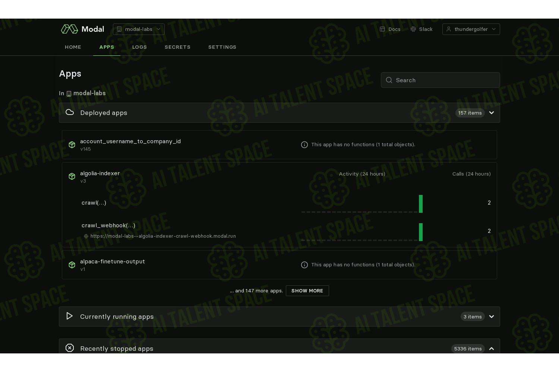Click the SHOW MORE button
The width and height of the screenshot is (559, 372).
[x=307, y=291]
